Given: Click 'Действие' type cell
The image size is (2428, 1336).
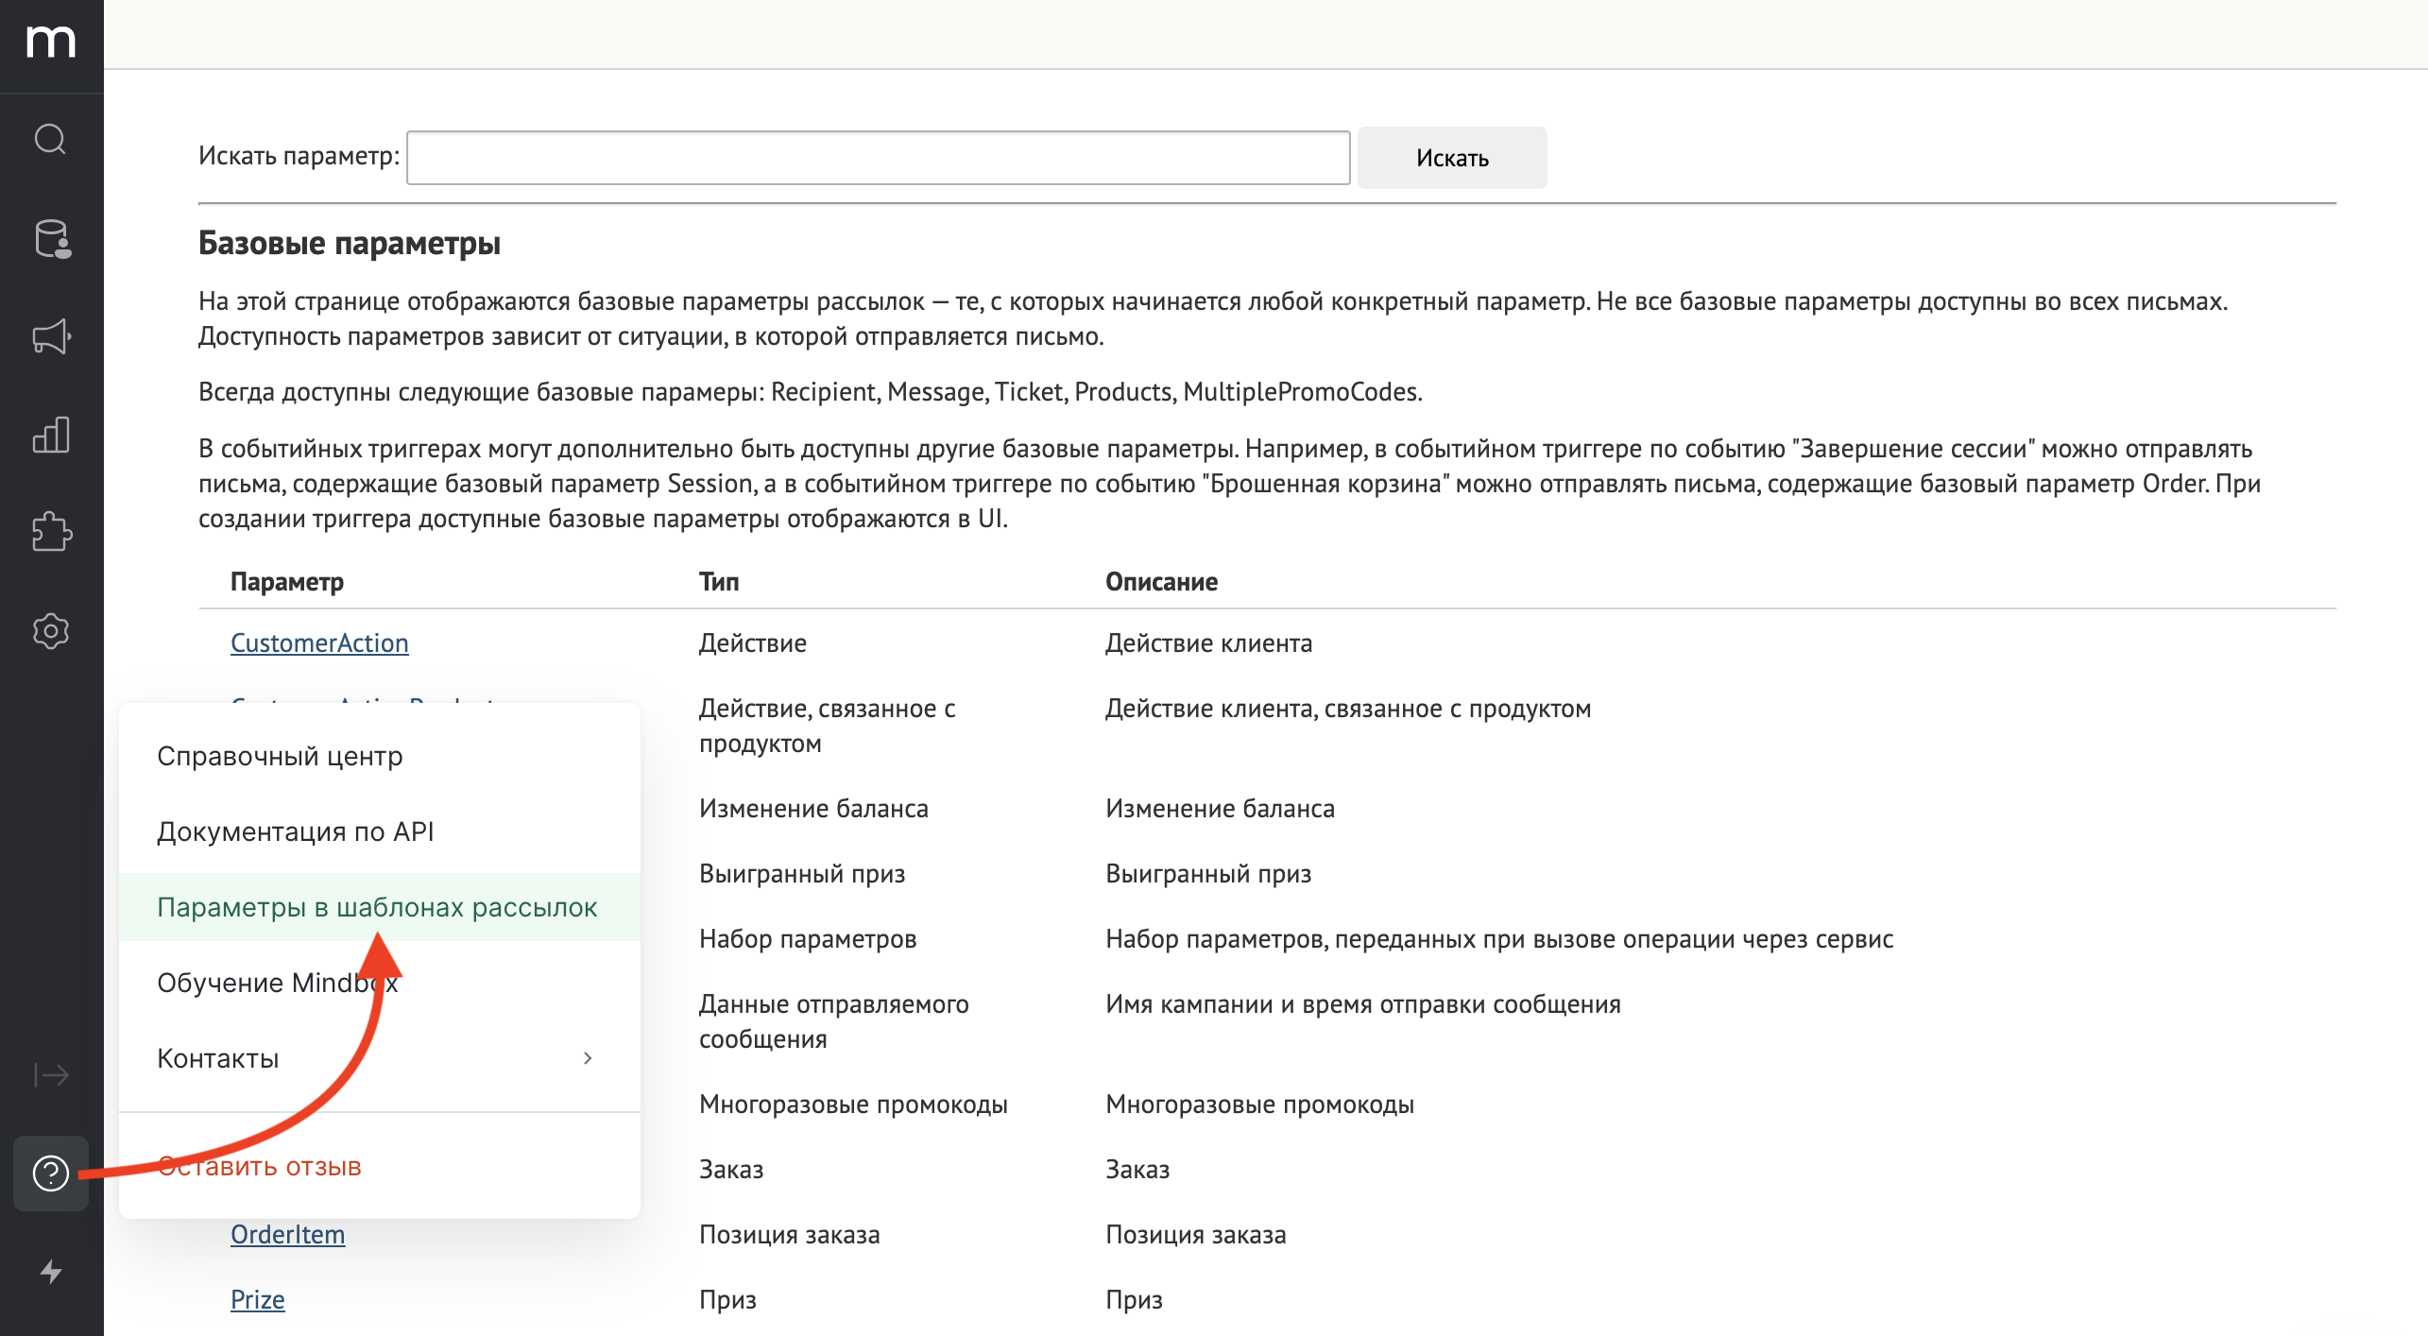Looking at the screenshot, I should click(753, 642).
